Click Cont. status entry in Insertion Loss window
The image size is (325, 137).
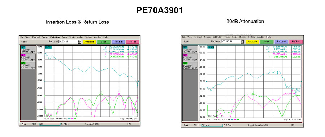(x=24, y=124)
